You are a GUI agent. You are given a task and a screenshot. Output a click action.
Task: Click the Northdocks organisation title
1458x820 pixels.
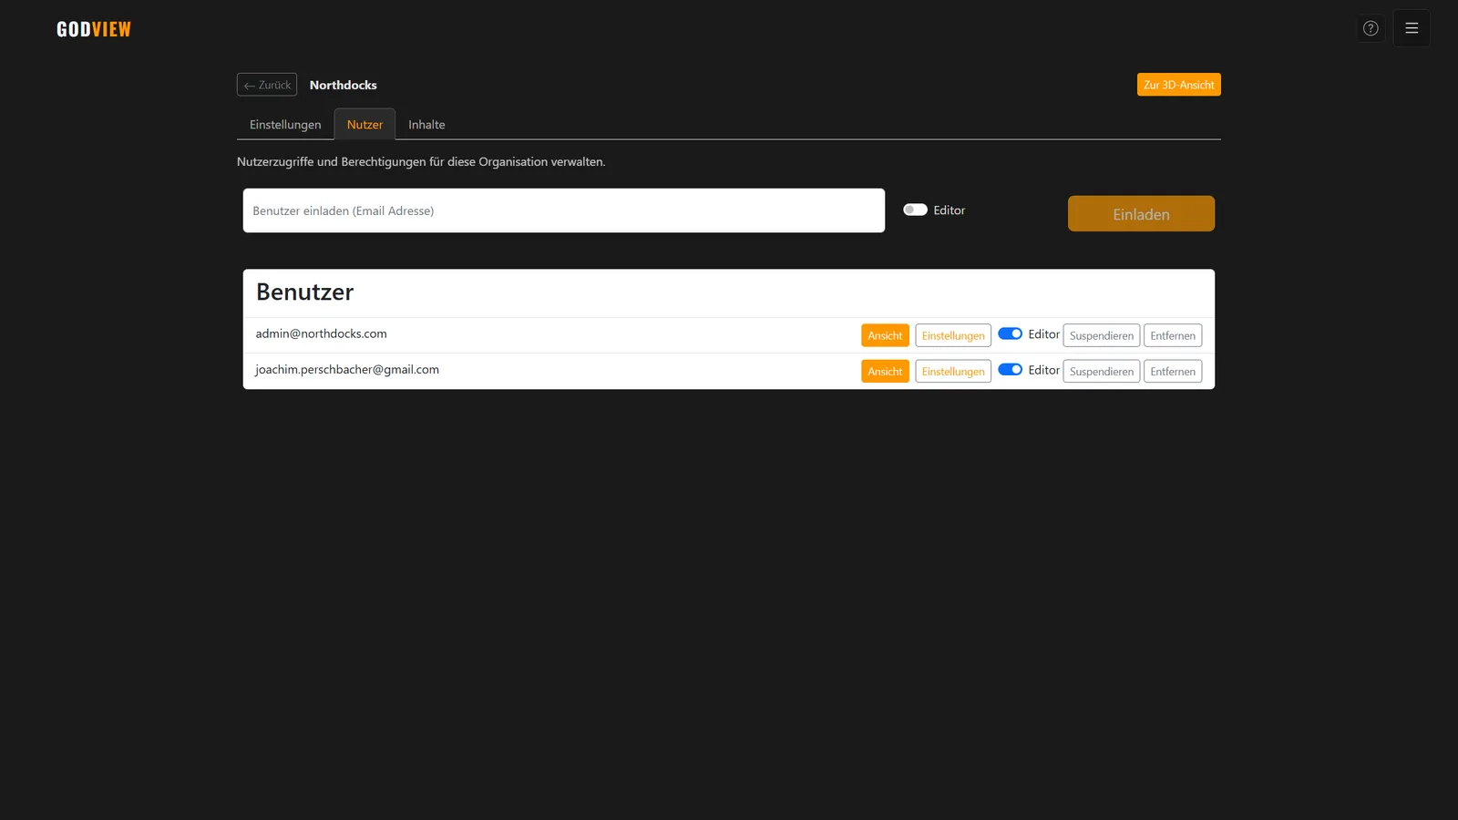pyautogui.click(x=343, y=85)
